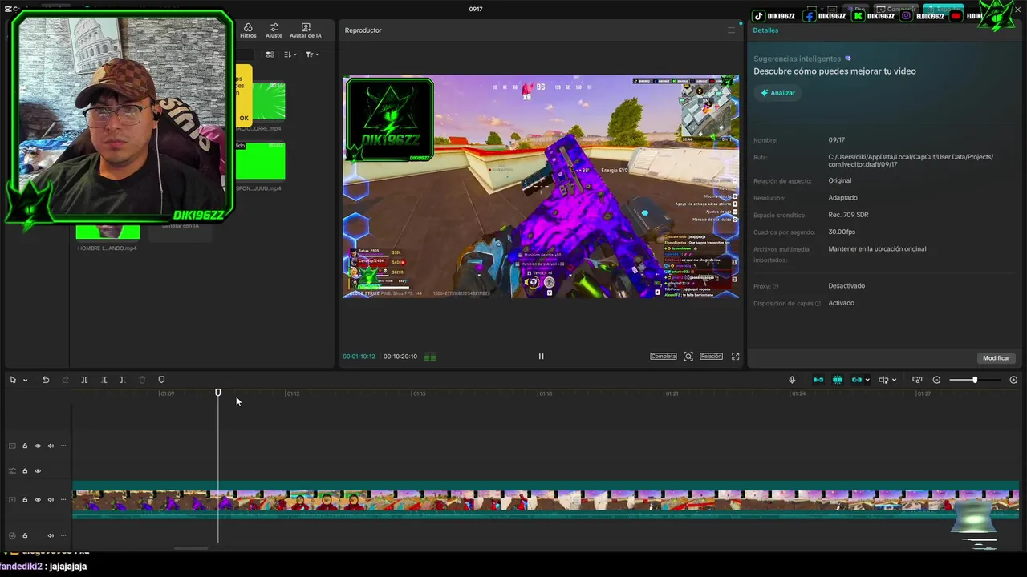Screen dimensions: 1027x577
Task: Click the trash delete icon in timeline toolbar
Action: [142, 380]
